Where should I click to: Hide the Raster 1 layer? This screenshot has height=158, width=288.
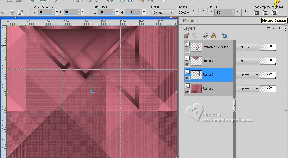(x=187, y=92)
